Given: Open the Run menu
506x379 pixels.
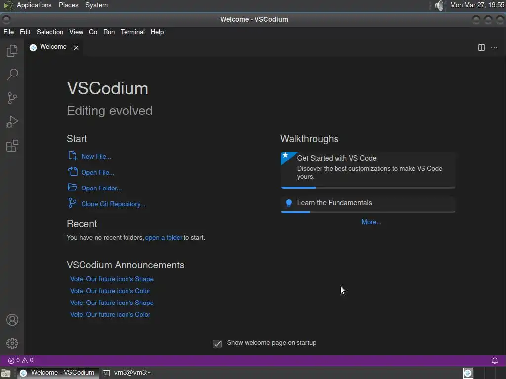Looking at the screenshot, I should tap(109, 32).
